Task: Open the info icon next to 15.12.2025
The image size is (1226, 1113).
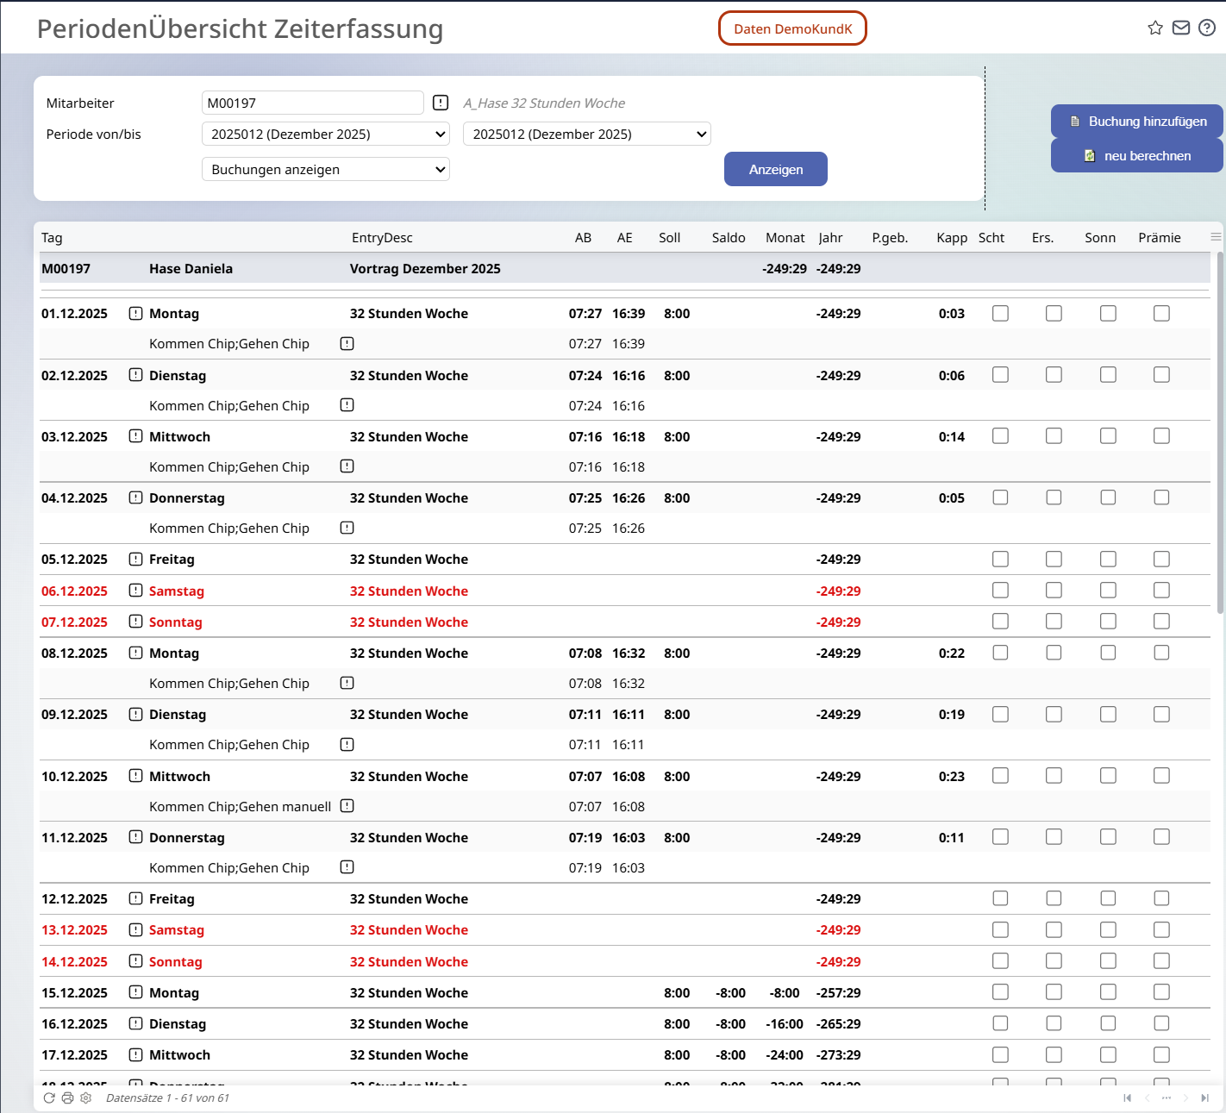Action: (x=135, y=991)
